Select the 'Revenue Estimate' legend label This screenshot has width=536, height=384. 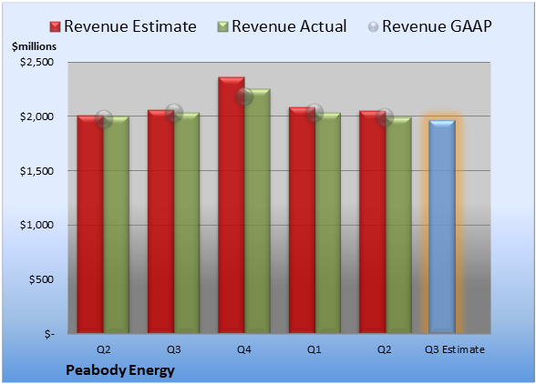click(x=130, y=26)
